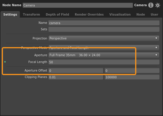Image resolution: width=163 pixels, height=116 pixels.
Task: Click the far Clipping Planes field 100000
Action: click(x=132, y=77)
